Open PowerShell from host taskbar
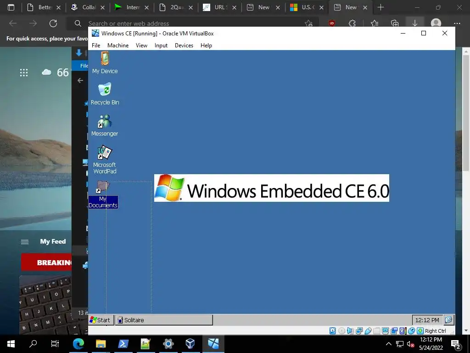Viewport: 470px width, 353px height. (x=123, y=343)
